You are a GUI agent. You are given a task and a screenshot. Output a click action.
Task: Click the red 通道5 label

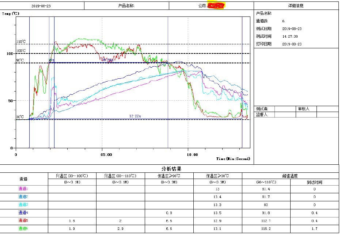tap(23, 220)
